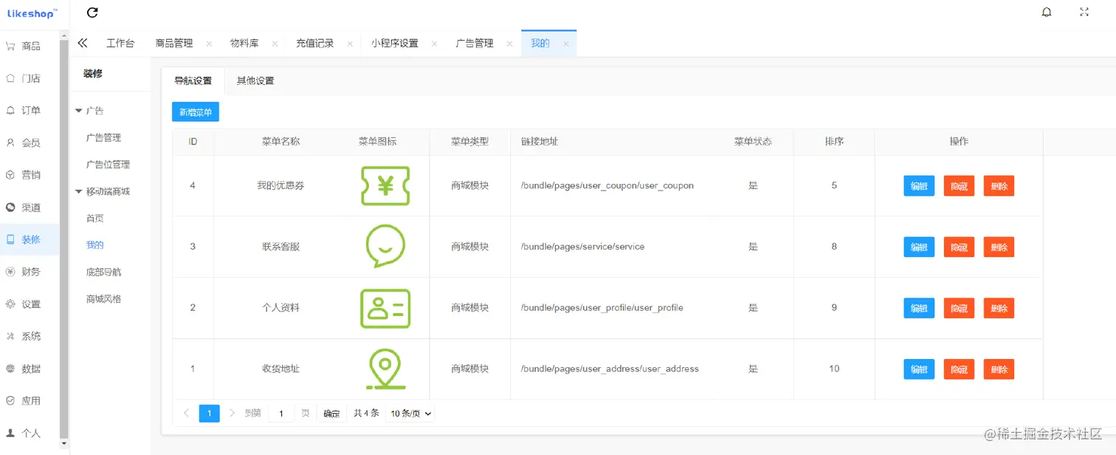Close the 充值记录 tab
The height and width of the screenshot is (455, 1116).
[350, 44]
